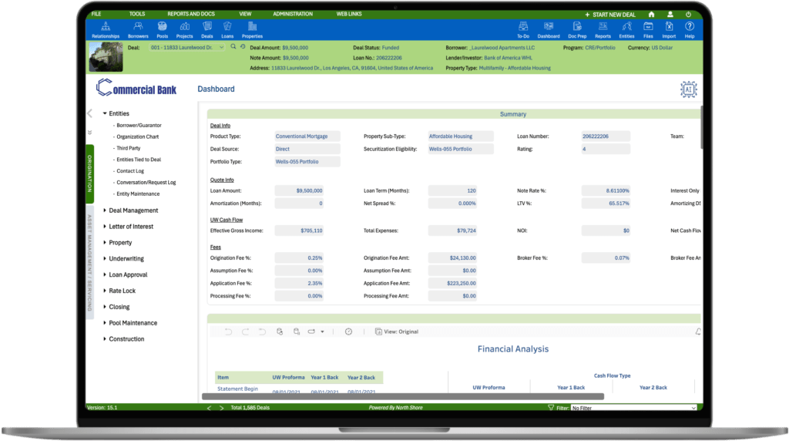The height and width of the screenshot is (441, 789).
Task: Open the Reports and Docs menu
Action: pos(191,14)
